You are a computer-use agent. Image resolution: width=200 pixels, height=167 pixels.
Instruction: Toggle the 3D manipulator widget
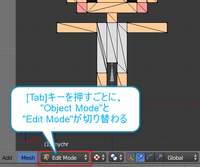coord(131,157)
